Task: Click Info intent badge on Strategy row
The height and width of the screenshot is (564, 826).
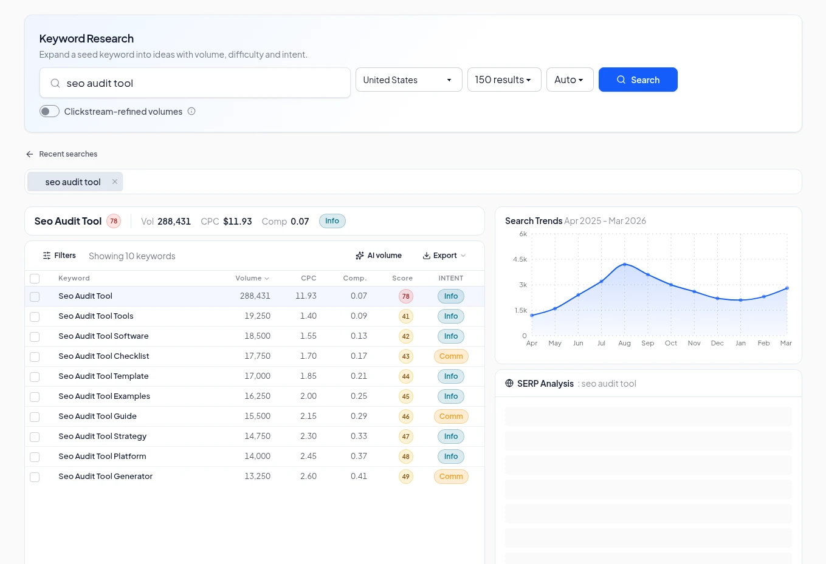Action: 451,437
